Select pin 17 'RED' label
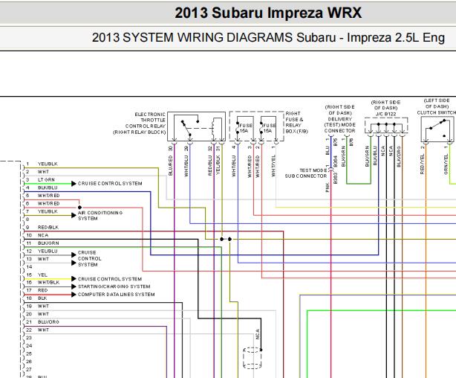This screenshot has width=456, height=378. [x=43, y=290]
